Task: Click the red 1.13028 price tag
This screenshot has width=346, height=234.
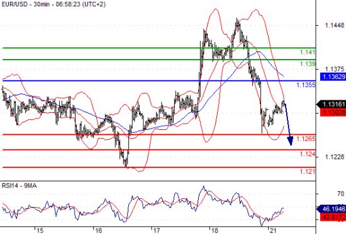Action: [x=333, y=112]
